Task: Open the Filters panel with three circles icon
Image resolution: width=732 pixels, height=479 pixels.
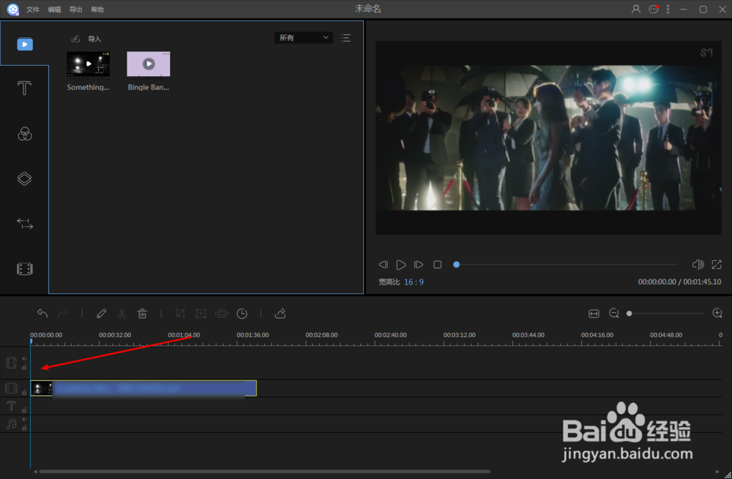Action: [x=25, y=134]
